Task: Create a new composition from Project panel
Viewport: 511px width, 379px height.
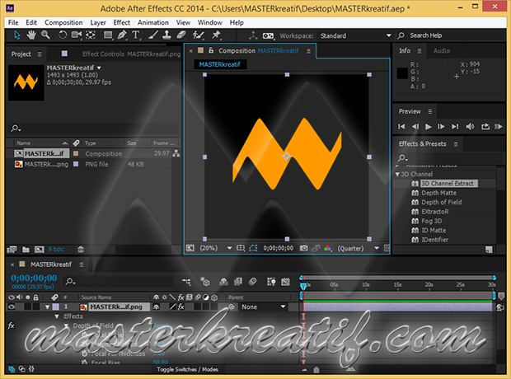Action: tap(40, 250)
